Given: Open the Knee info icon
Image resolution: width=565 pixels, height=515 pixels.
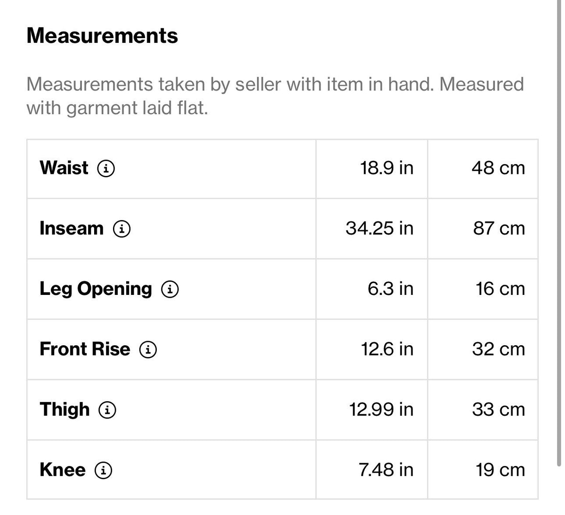Looking at the screenshot, I should (104, 470).
